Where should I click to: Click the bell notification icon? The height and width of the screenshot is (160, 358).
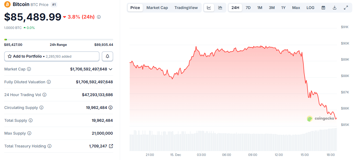[107, 56]
